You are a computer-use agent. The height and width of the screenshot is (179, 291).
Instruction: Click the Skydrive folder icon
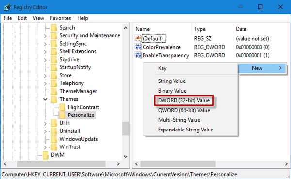click(x=54, y=59)
